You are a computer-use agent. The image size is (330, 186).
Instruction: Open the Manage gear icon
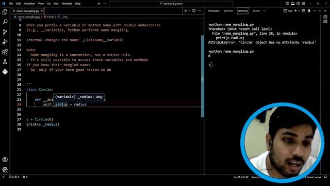5,169
